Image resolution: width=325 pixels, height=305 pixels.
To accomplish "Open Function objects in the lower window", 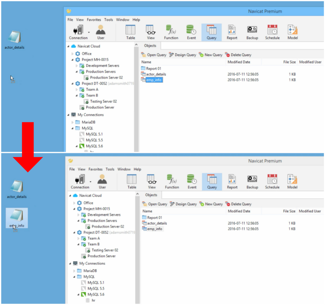I will (172, 182).
